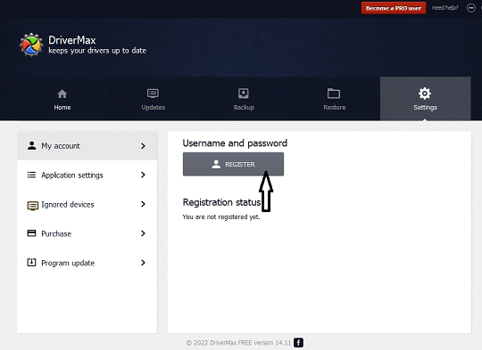Click 'keeps your drivers up to date' tagline
This screenshot has height=350, width=482.
(97, 51)
